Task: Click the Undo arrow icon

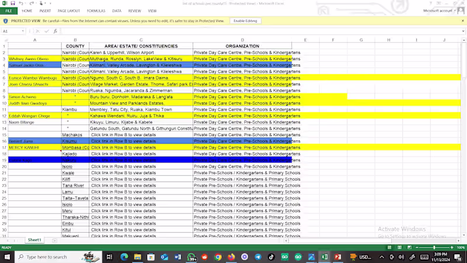Action: [21, 4]
